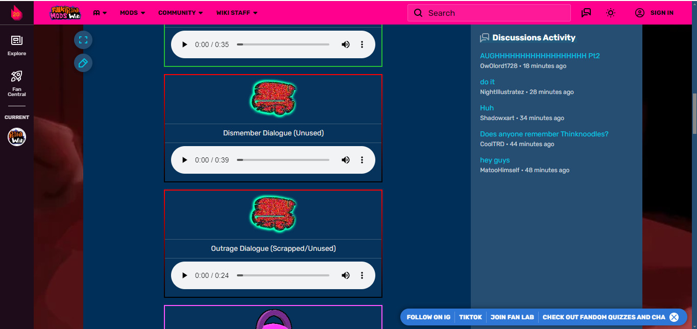Click the page vertical scrollbar thumb
The width and height of the screenshot is (697, 329).
click(694, 113)
